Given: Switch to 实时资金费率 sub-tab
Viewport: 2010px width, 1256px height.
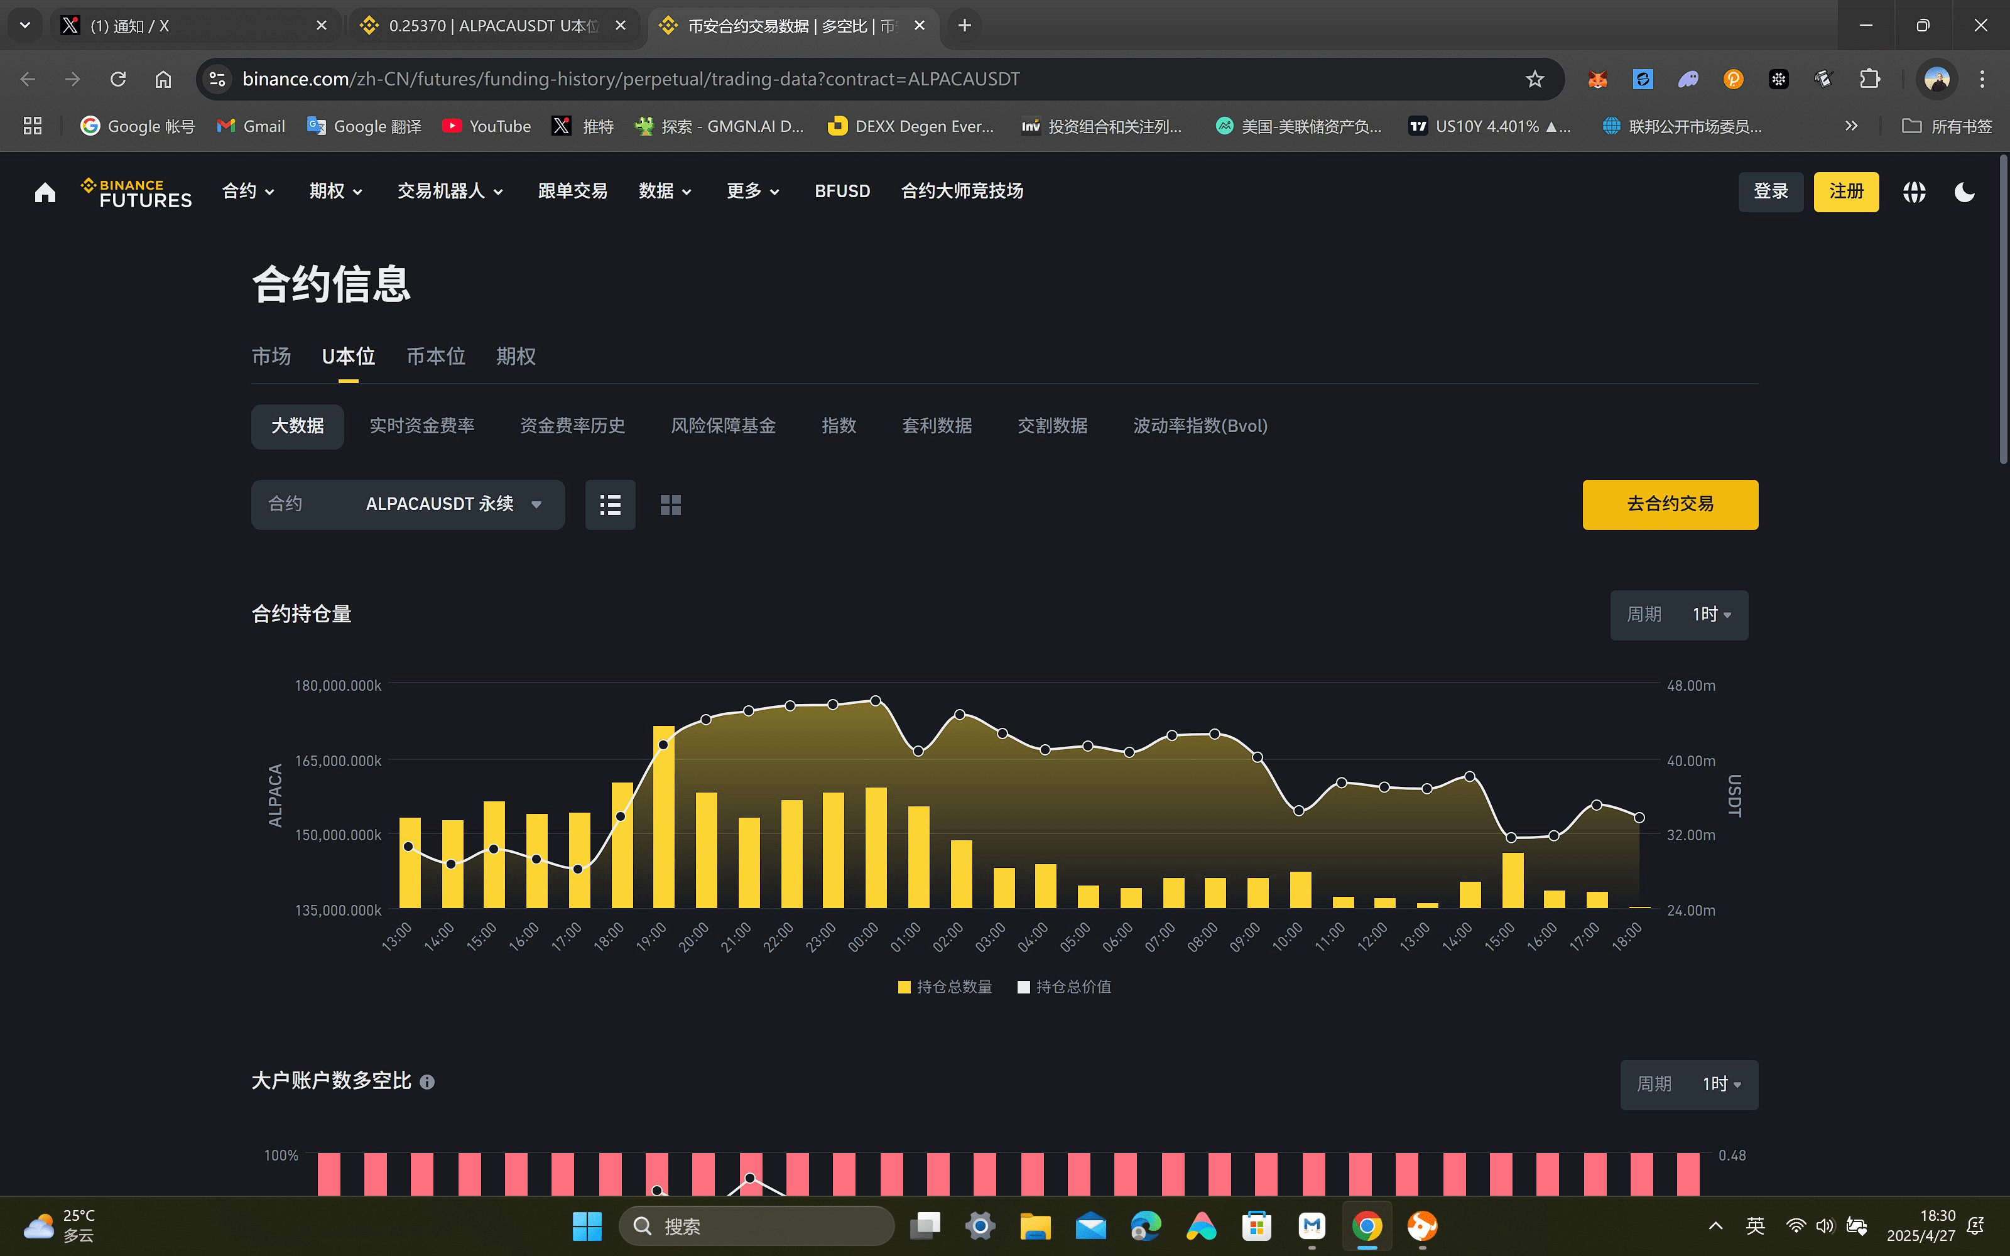Looking at the screenshot, I should (422, 426).
